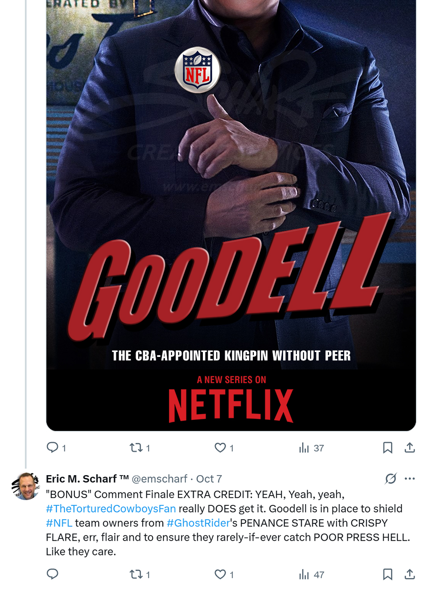This screenshot has width=428, height=592.
Task: Open more options menu on bonus tweet
Action: (410, 479)
